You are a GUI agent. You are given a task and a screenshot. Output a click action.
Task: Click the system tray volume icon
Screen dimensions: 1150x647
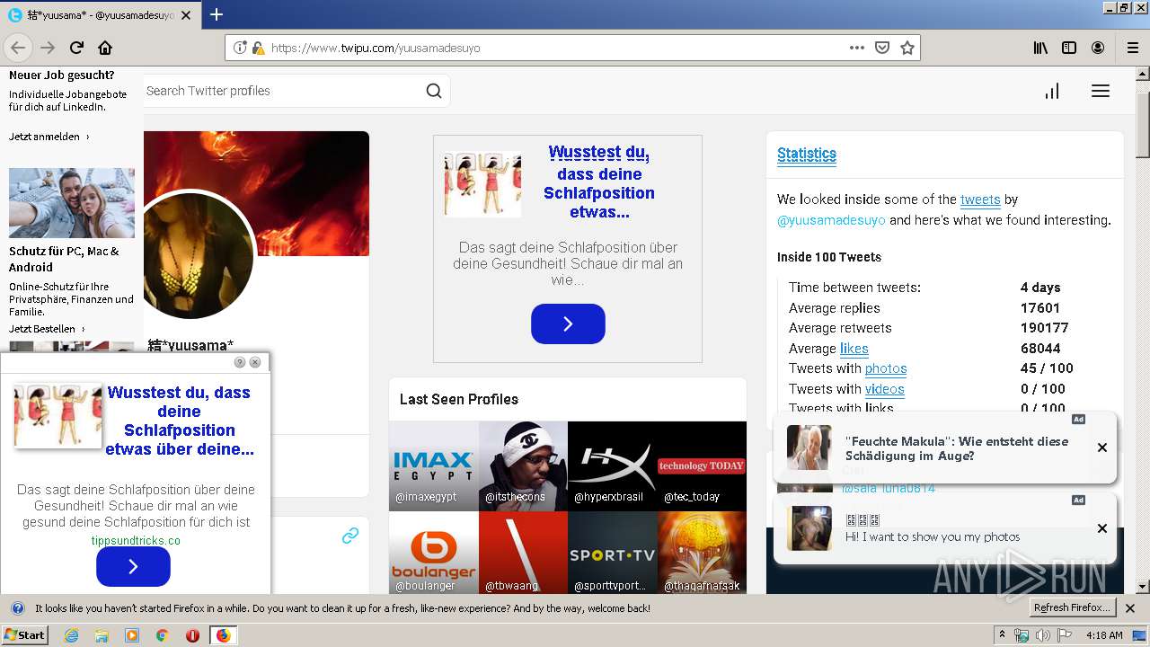tap(1042, 635)
